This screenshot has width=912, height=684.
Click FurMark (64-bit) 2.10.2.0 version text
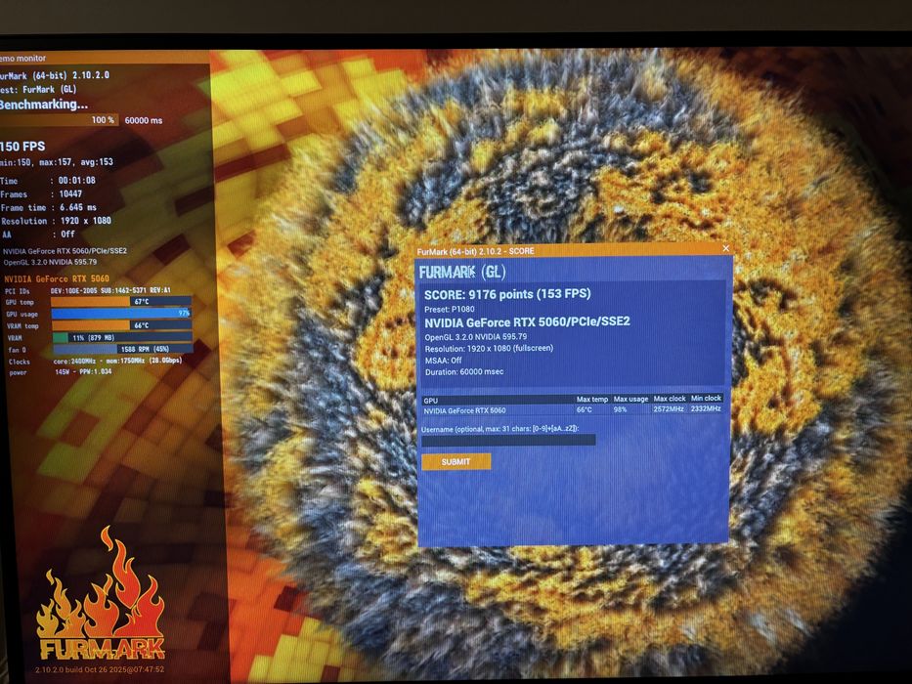coord(55,75)
